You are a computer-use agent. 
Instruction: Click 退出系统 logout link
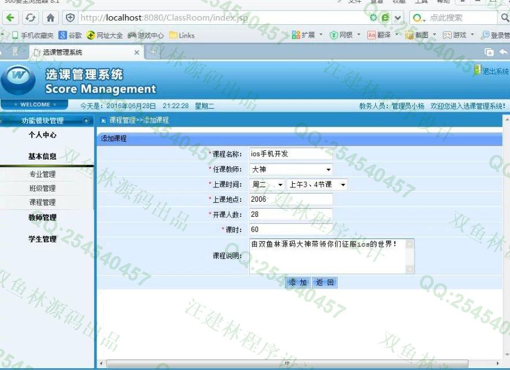point(491,71)
